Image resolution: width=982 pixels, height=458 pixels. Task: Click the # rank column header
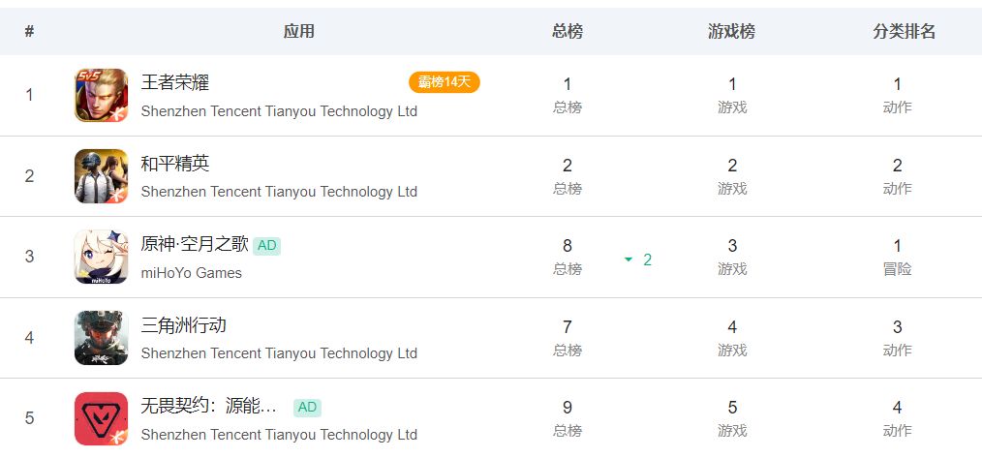coord(29,32)
